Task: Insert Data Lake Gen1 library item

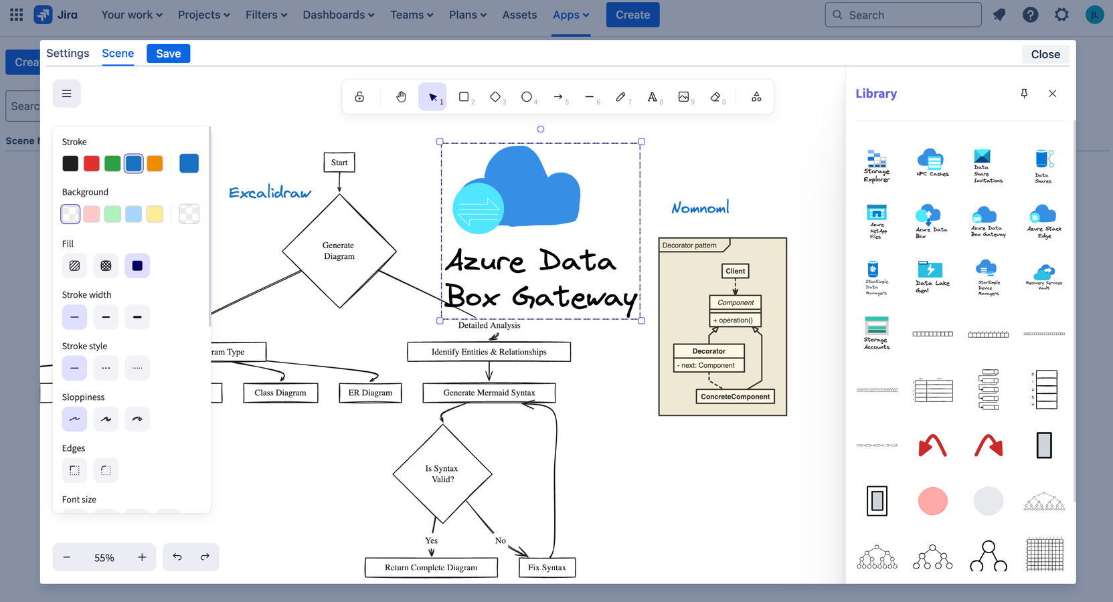Action: click(932, 277)
